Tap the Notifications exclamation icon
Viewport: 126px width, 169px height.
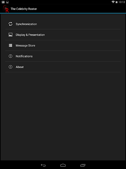[x=10, y=56]
